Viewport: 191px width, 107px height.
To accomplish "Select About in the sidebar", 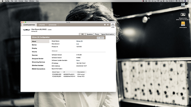I will [40, 41].
